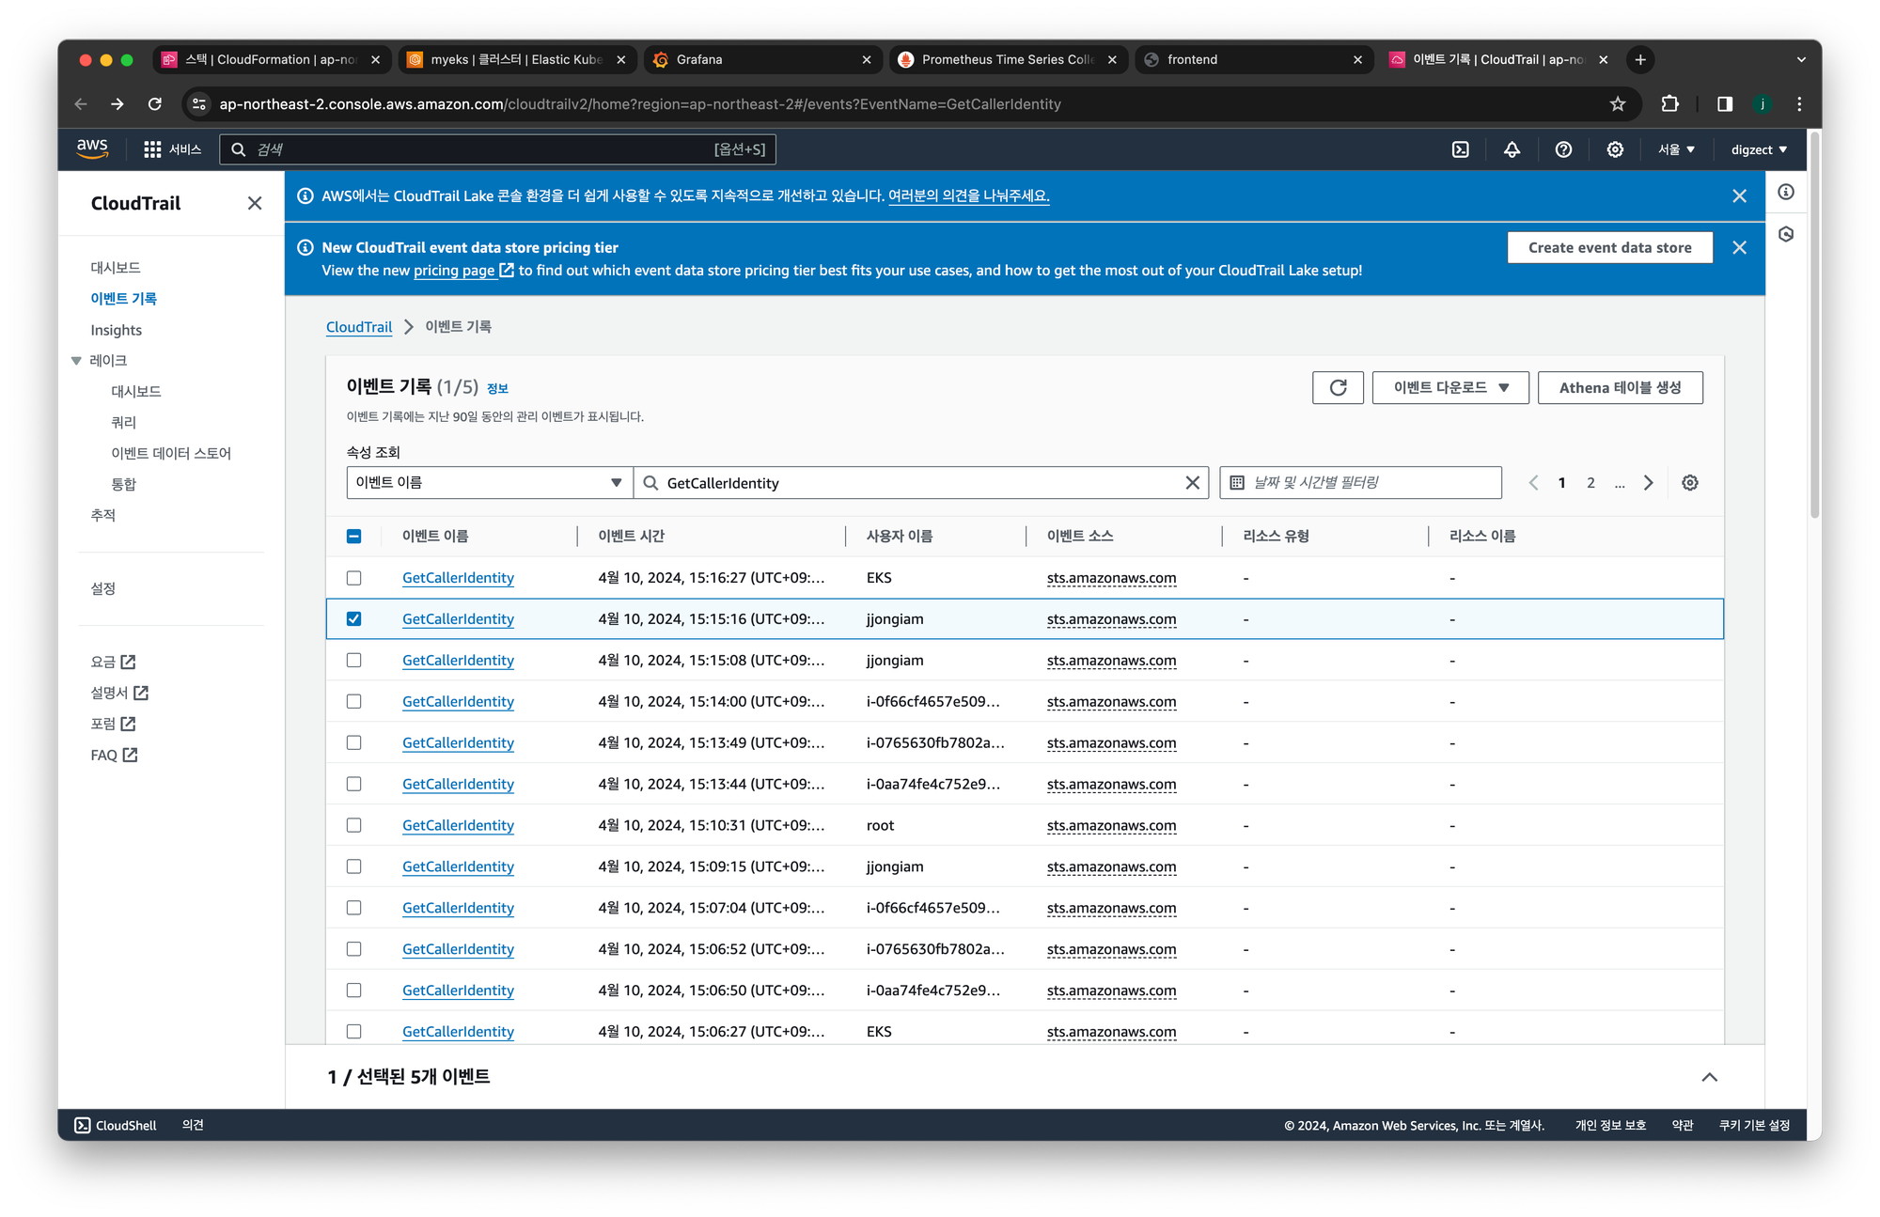Open the AWS console settings gear

click(1615, 149)
